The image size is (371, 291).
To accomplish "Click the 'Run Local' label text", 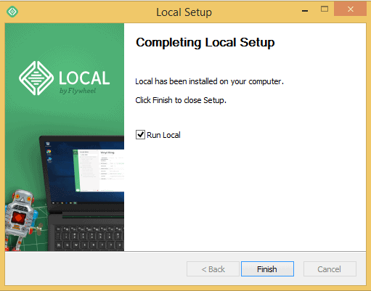I will point(163,135).
